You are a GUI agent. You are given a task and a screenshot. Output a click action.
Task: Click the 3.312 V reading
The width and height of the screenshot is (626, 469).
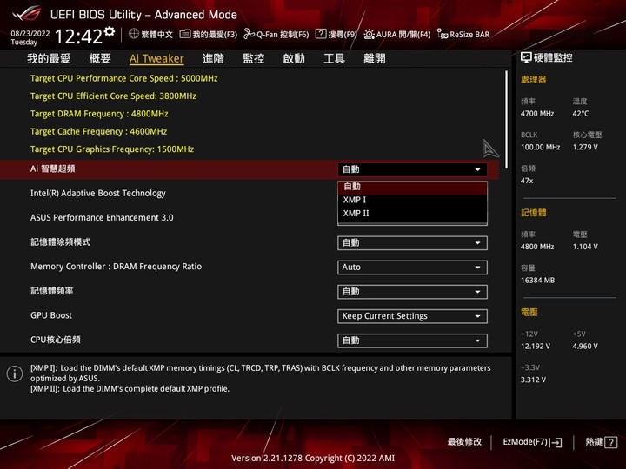pyautogui.click(x=533, y=380)
